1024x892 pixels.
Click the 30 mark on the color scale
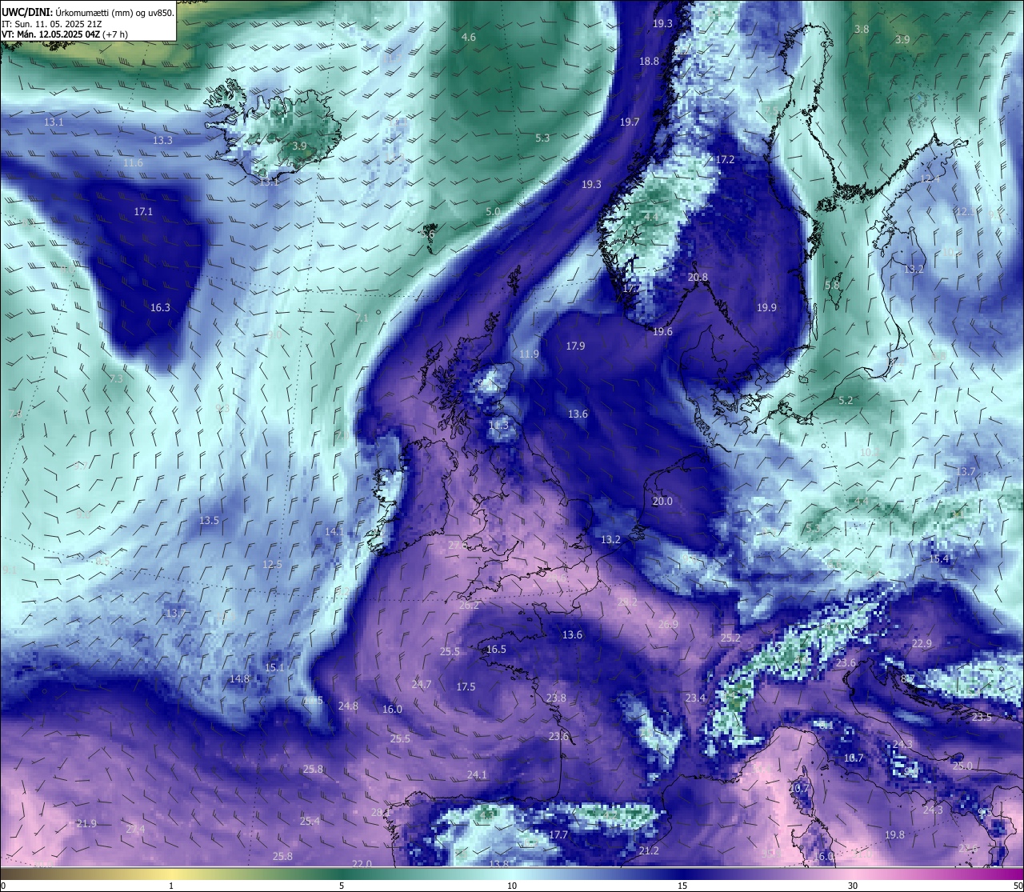[853, 886]
